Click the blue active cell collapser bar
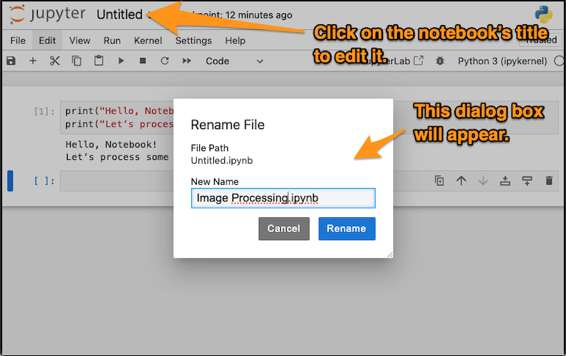Viewport: 566px width, 356px height. [x=10, y=181]
